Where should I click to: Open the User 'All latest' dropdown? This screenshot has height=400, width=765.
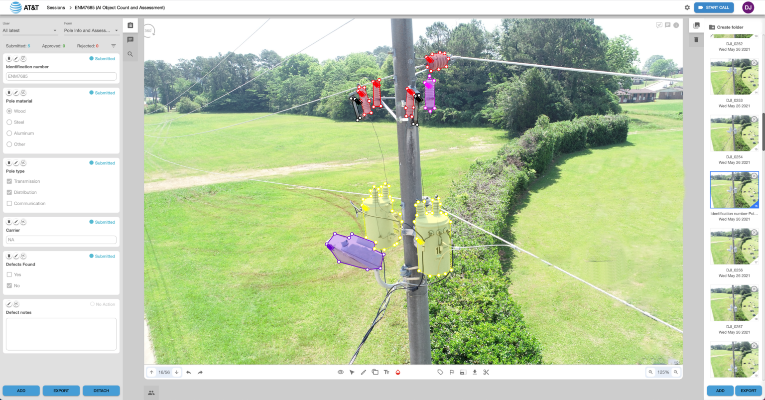tap(30, 30)
